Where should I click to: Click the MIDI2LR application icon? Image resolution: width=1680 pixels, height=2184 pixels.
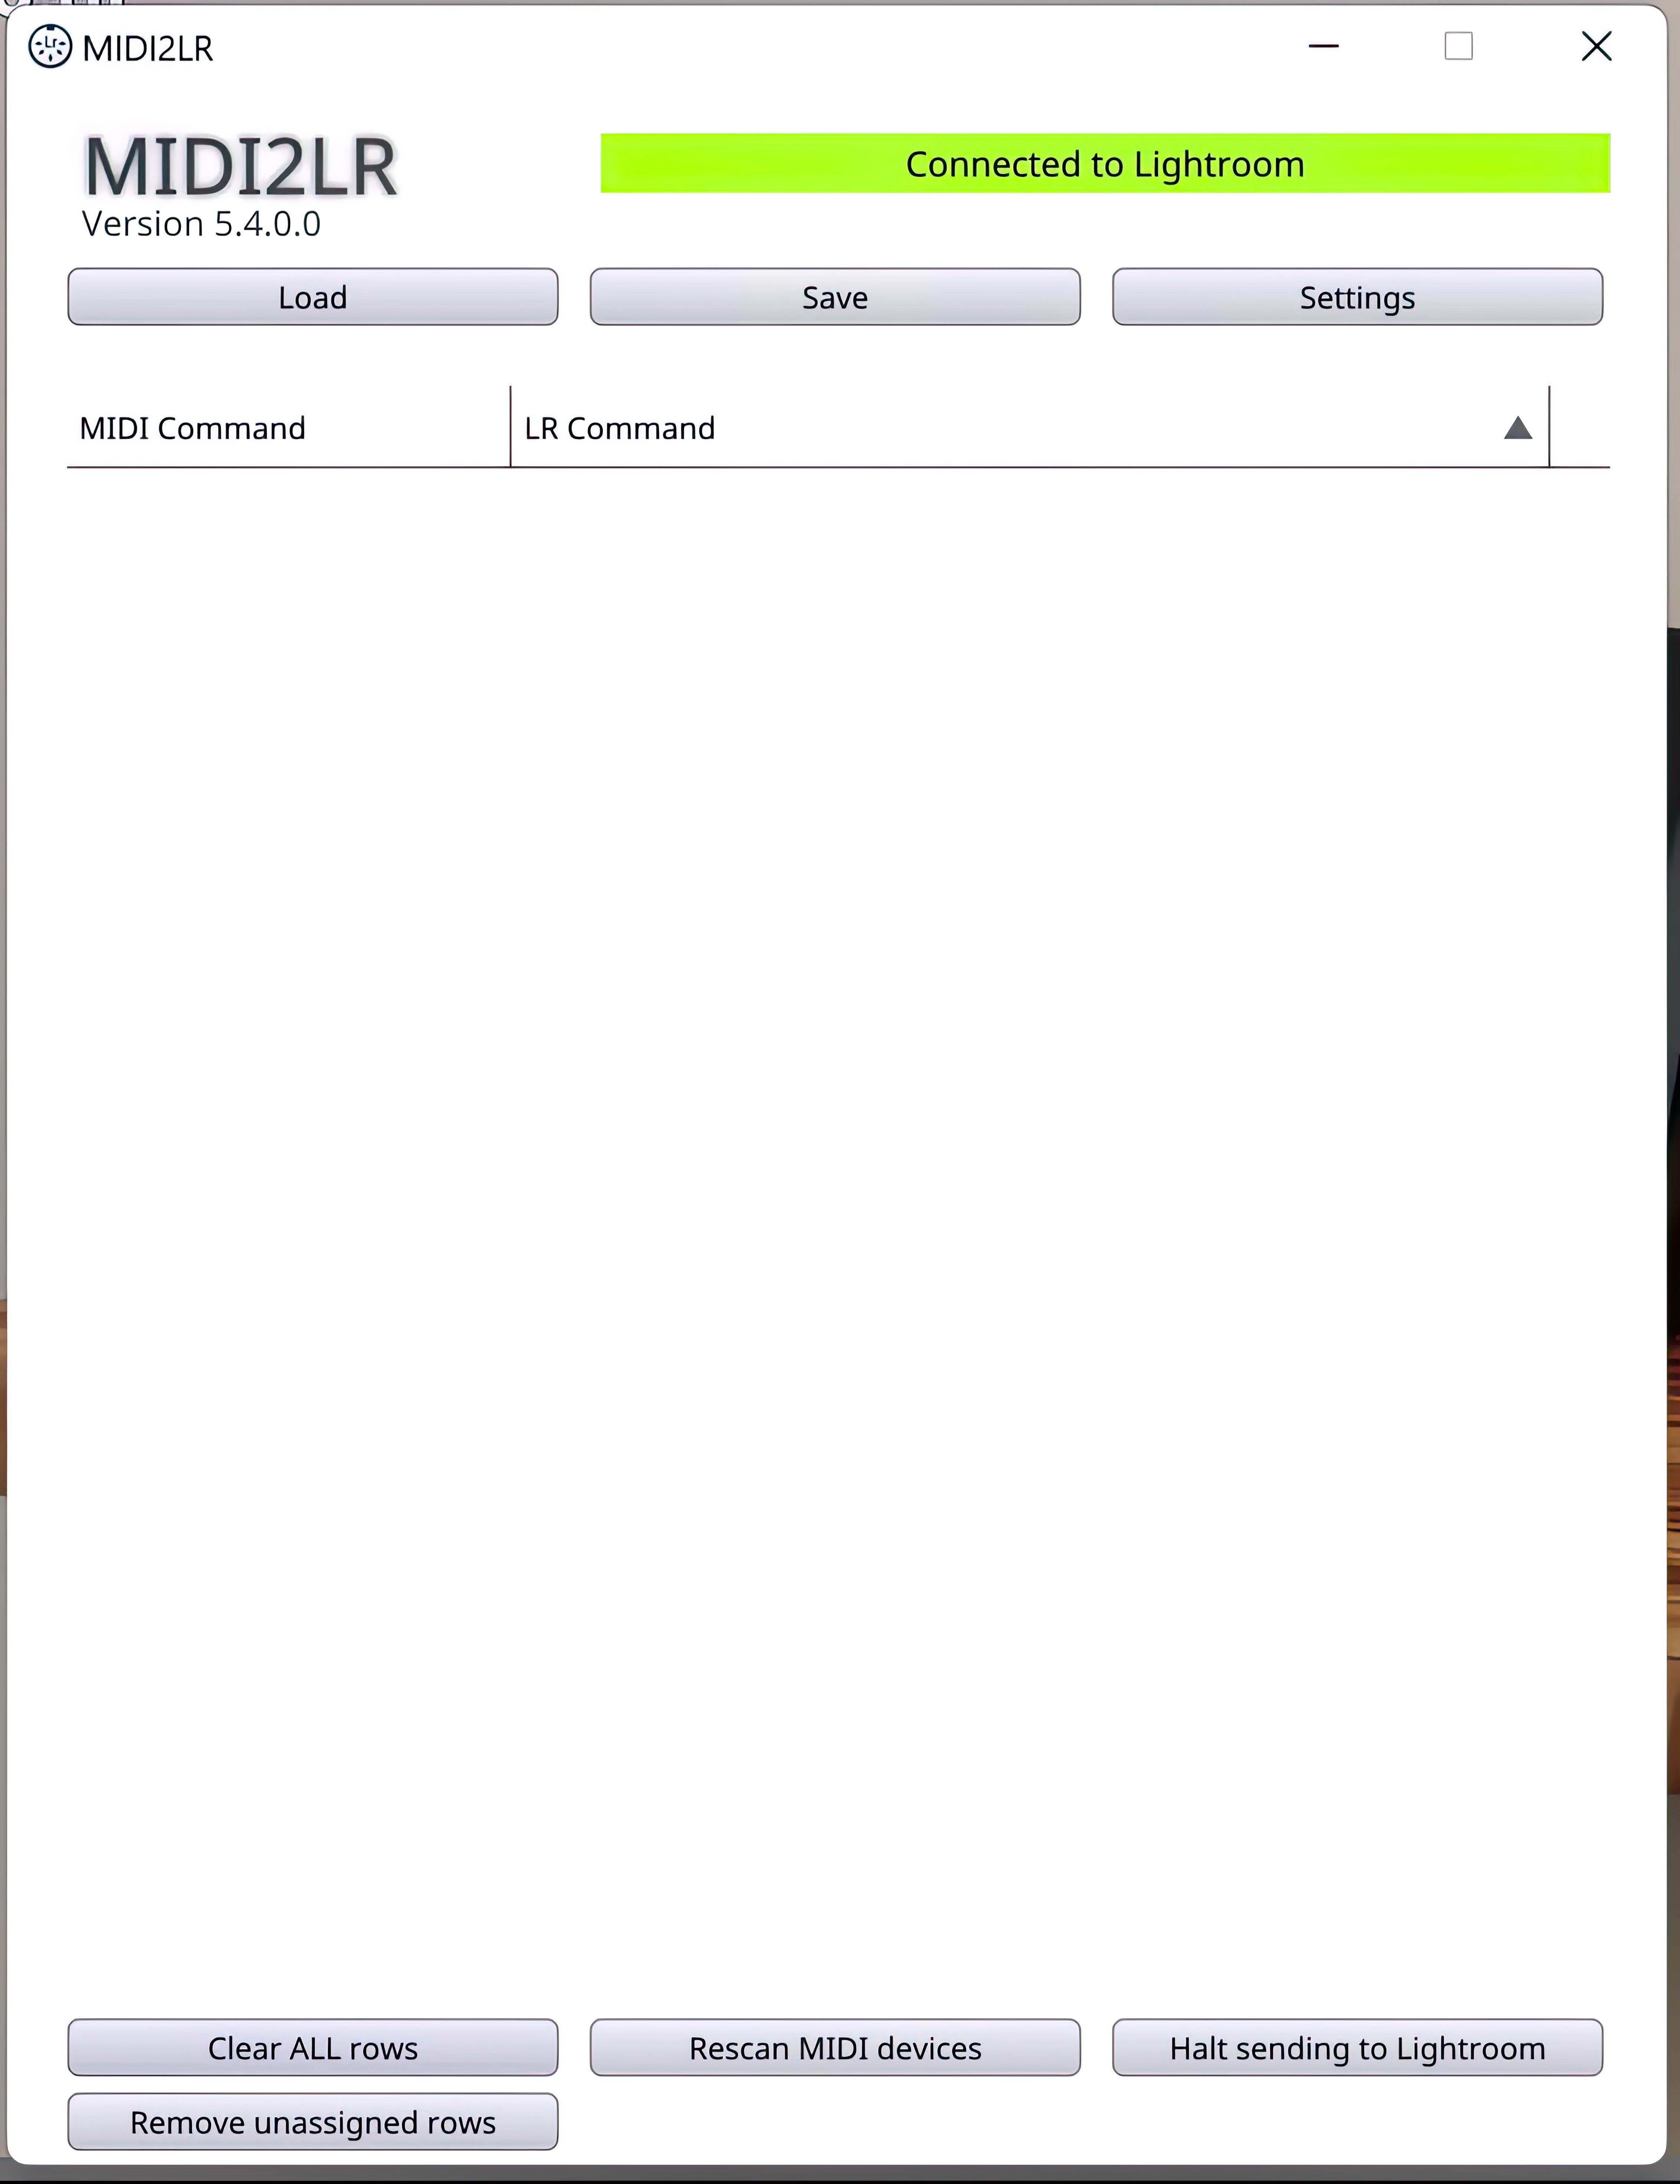pos(47,47)
